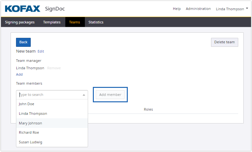Viewport: 252px width, 152px height.
Task: Click the Delete team button
Action: pyautogui.click(x=224, y=42)
